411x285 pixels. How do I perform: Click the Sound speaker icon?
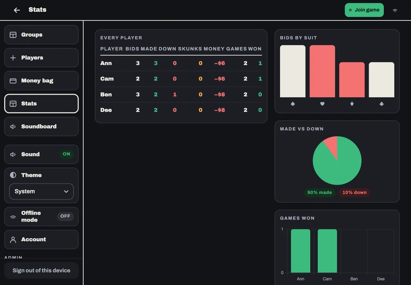click(13, 154)
